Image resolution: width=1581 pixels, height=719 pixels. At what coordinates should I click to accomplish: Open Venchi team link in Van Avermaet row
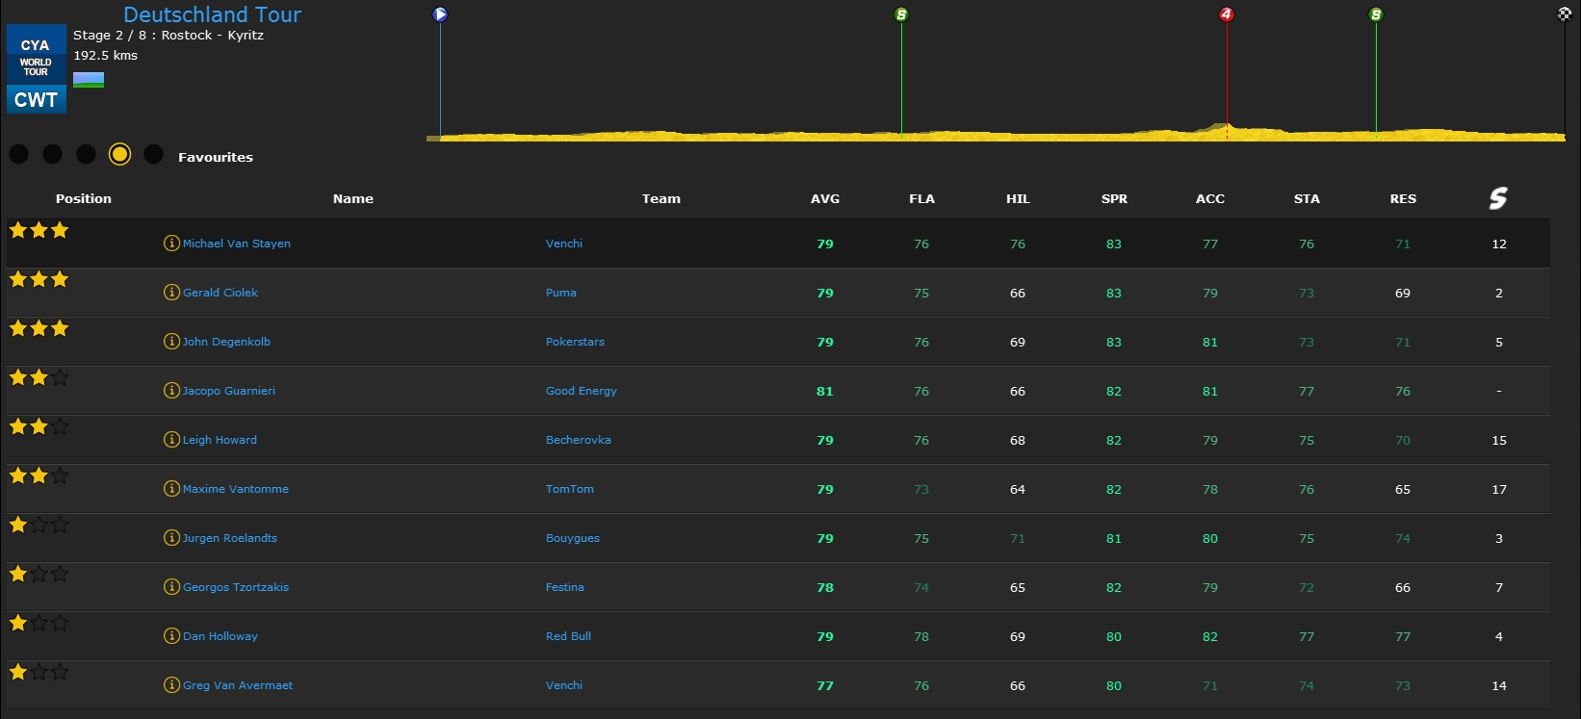(x=564, y=685)
